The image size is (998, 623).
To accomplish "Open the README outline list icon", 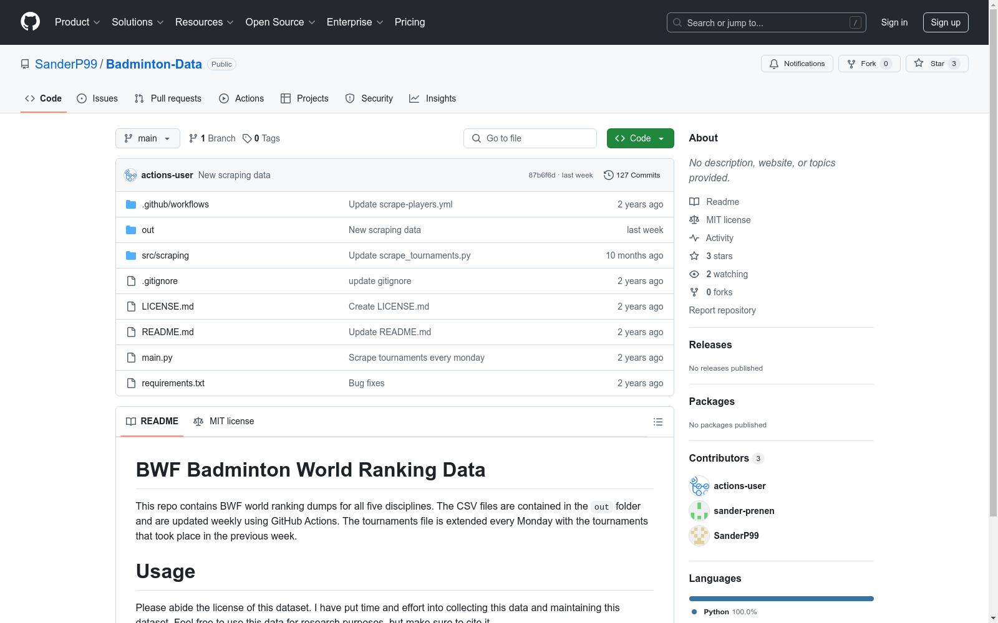I will [657, 422].
